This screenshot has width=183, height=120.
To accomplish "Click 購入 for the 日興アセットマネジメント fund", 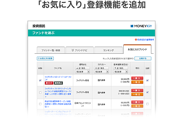I will [137, 102].
